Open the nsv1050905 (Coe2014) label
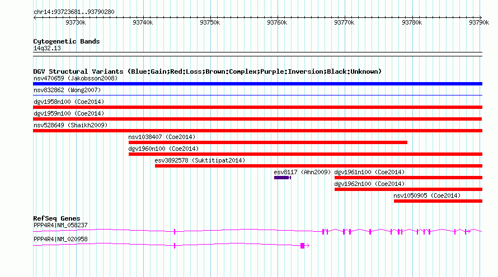This screenshot has width=498, height=277. tap(427, 195)
